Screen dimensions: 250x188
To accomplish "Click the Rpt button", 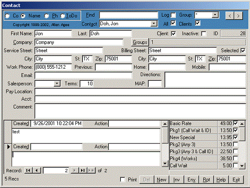I will pyautogui.click(x=206, y=180).
